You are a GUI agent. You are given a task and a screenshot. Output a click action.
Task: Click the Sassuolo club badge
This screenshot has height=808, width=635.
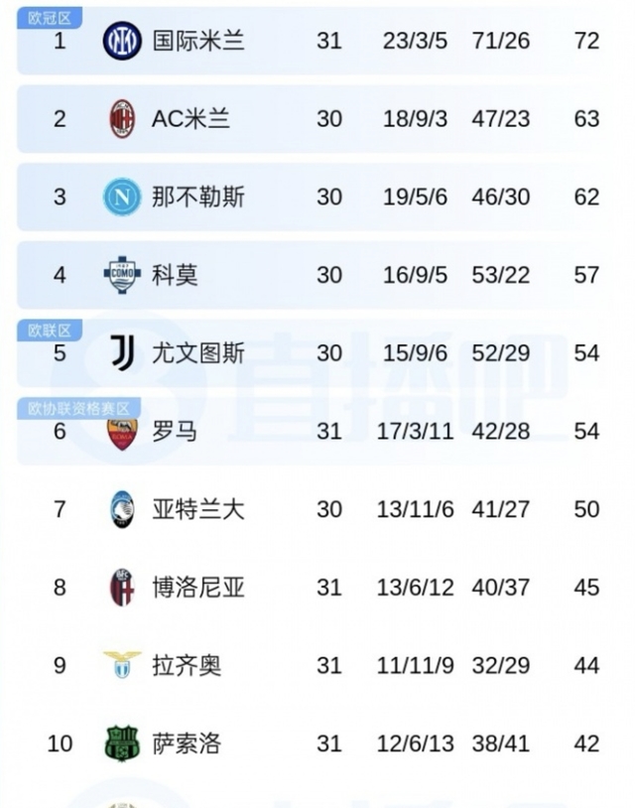122,742
